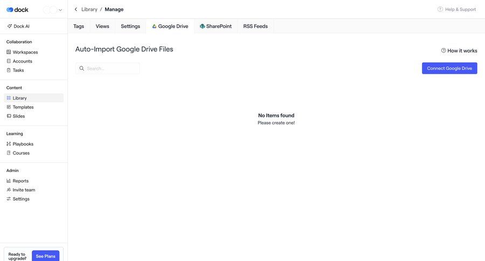Click the Courses book icon

pyautogui.click(x=9, y=153)
